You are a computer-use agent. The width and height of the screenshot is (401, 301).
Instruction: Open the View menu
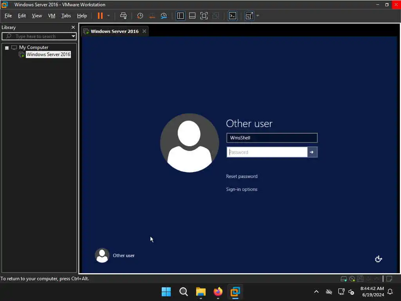tap(37, 16)
